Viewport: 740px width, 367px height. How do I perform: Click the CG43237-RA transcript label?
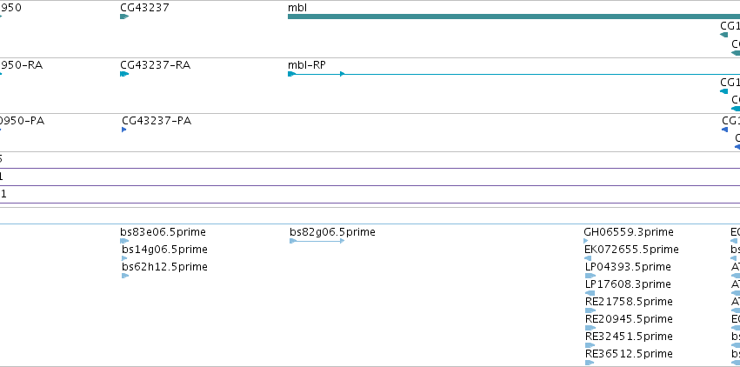(156, 65)
